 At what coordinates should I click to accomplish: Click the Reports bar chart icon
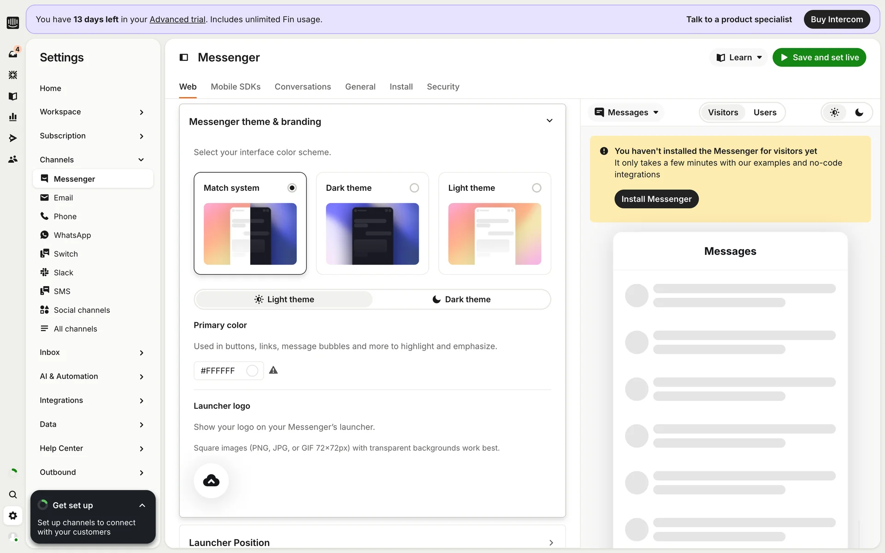pyautogui.click(x=13, y=117)
